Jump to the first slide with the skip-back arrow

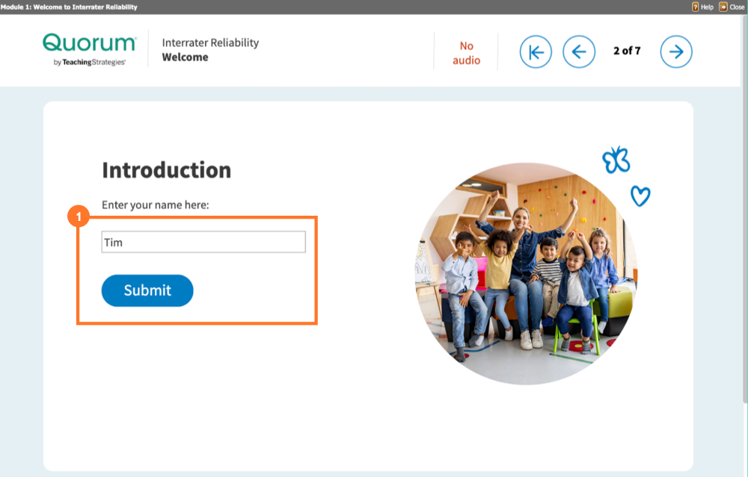536,52
